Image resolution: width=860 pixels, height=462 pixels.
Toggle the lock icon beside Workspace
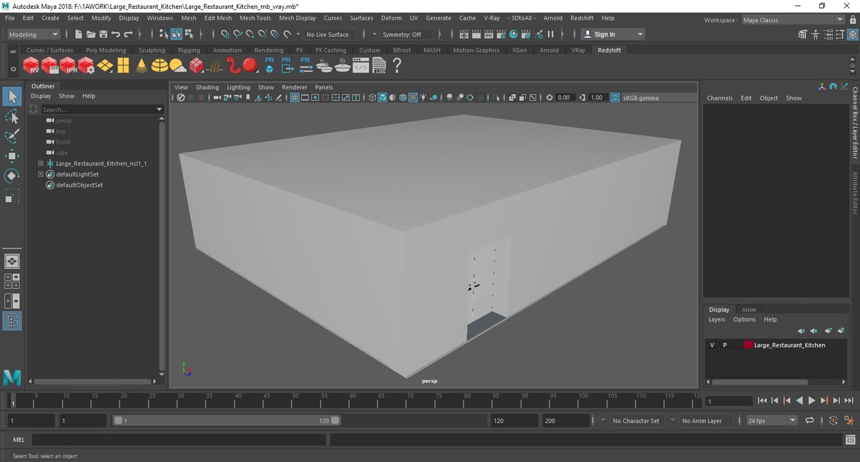coord(853,20)
